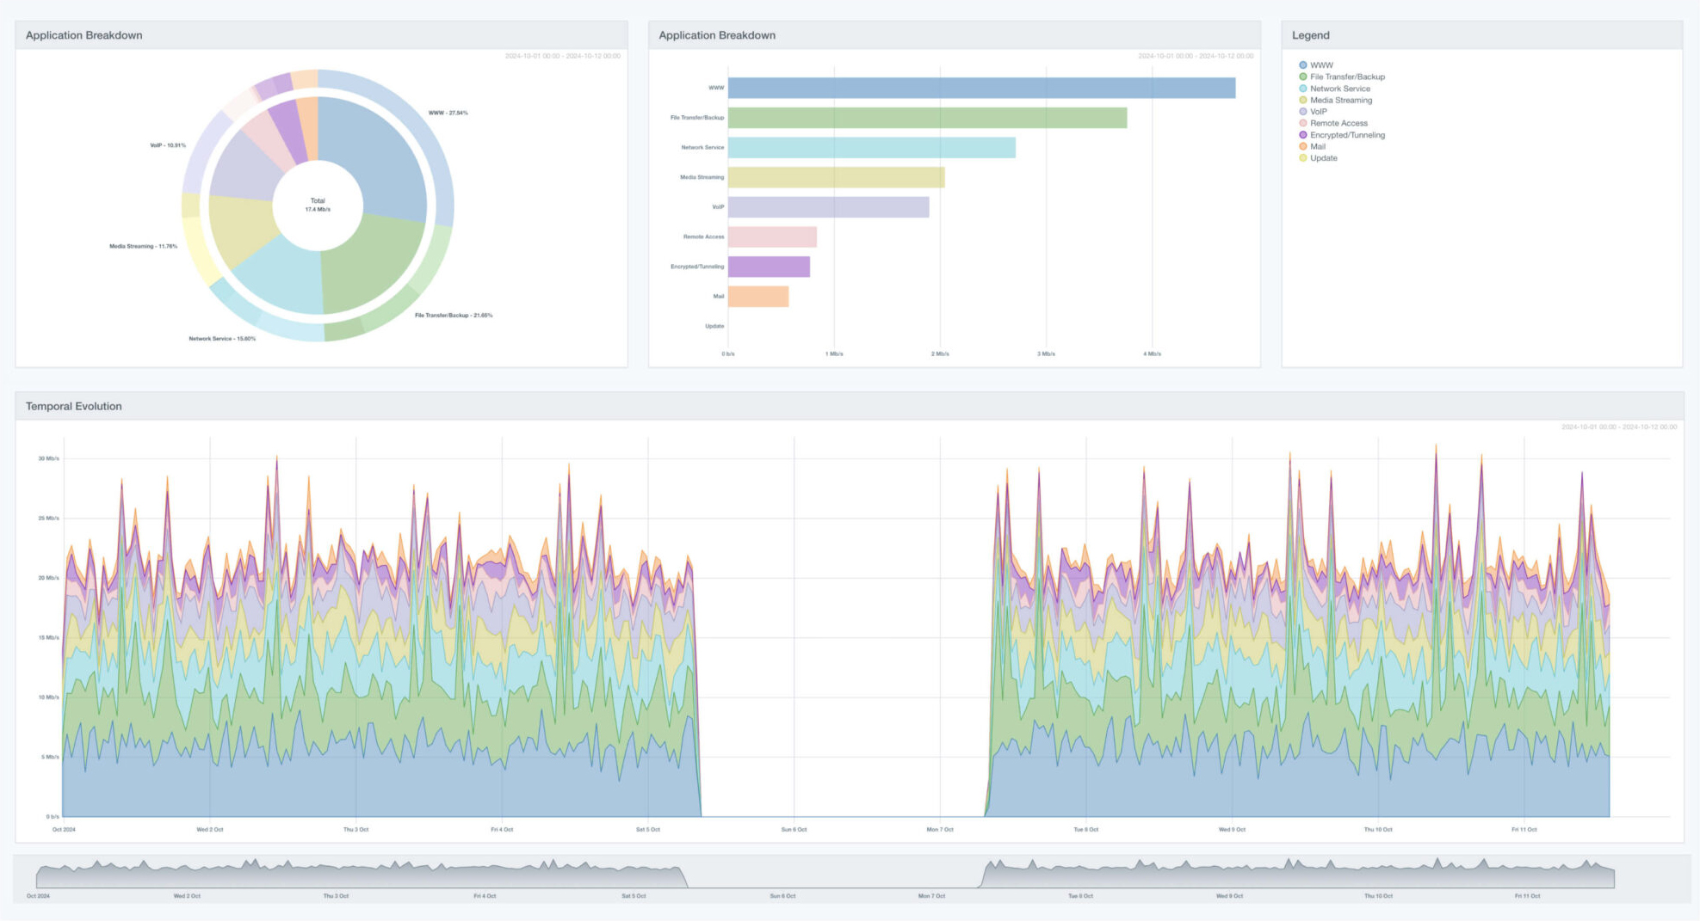The height and width of the screenshot is (921, 1700).
Task: Click the Temporal Evolution panel header
Action: 74,406
